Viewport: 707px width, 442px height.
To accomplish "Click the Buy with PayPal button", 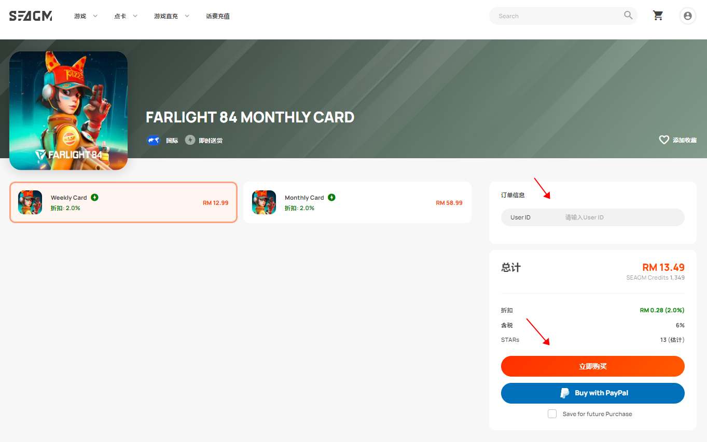I will [593, 393].
